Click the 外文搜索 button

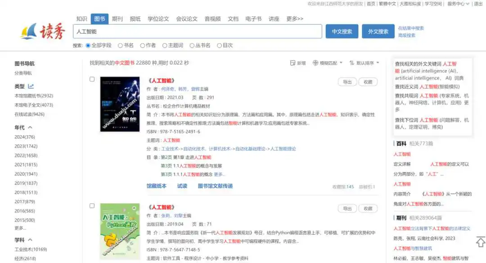(378, 31)
